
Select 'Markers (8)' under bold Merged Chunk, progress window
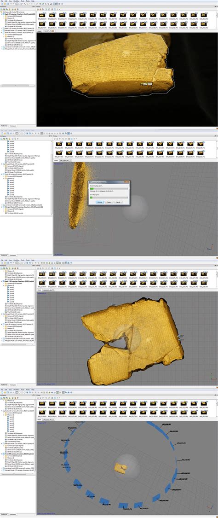11,211
